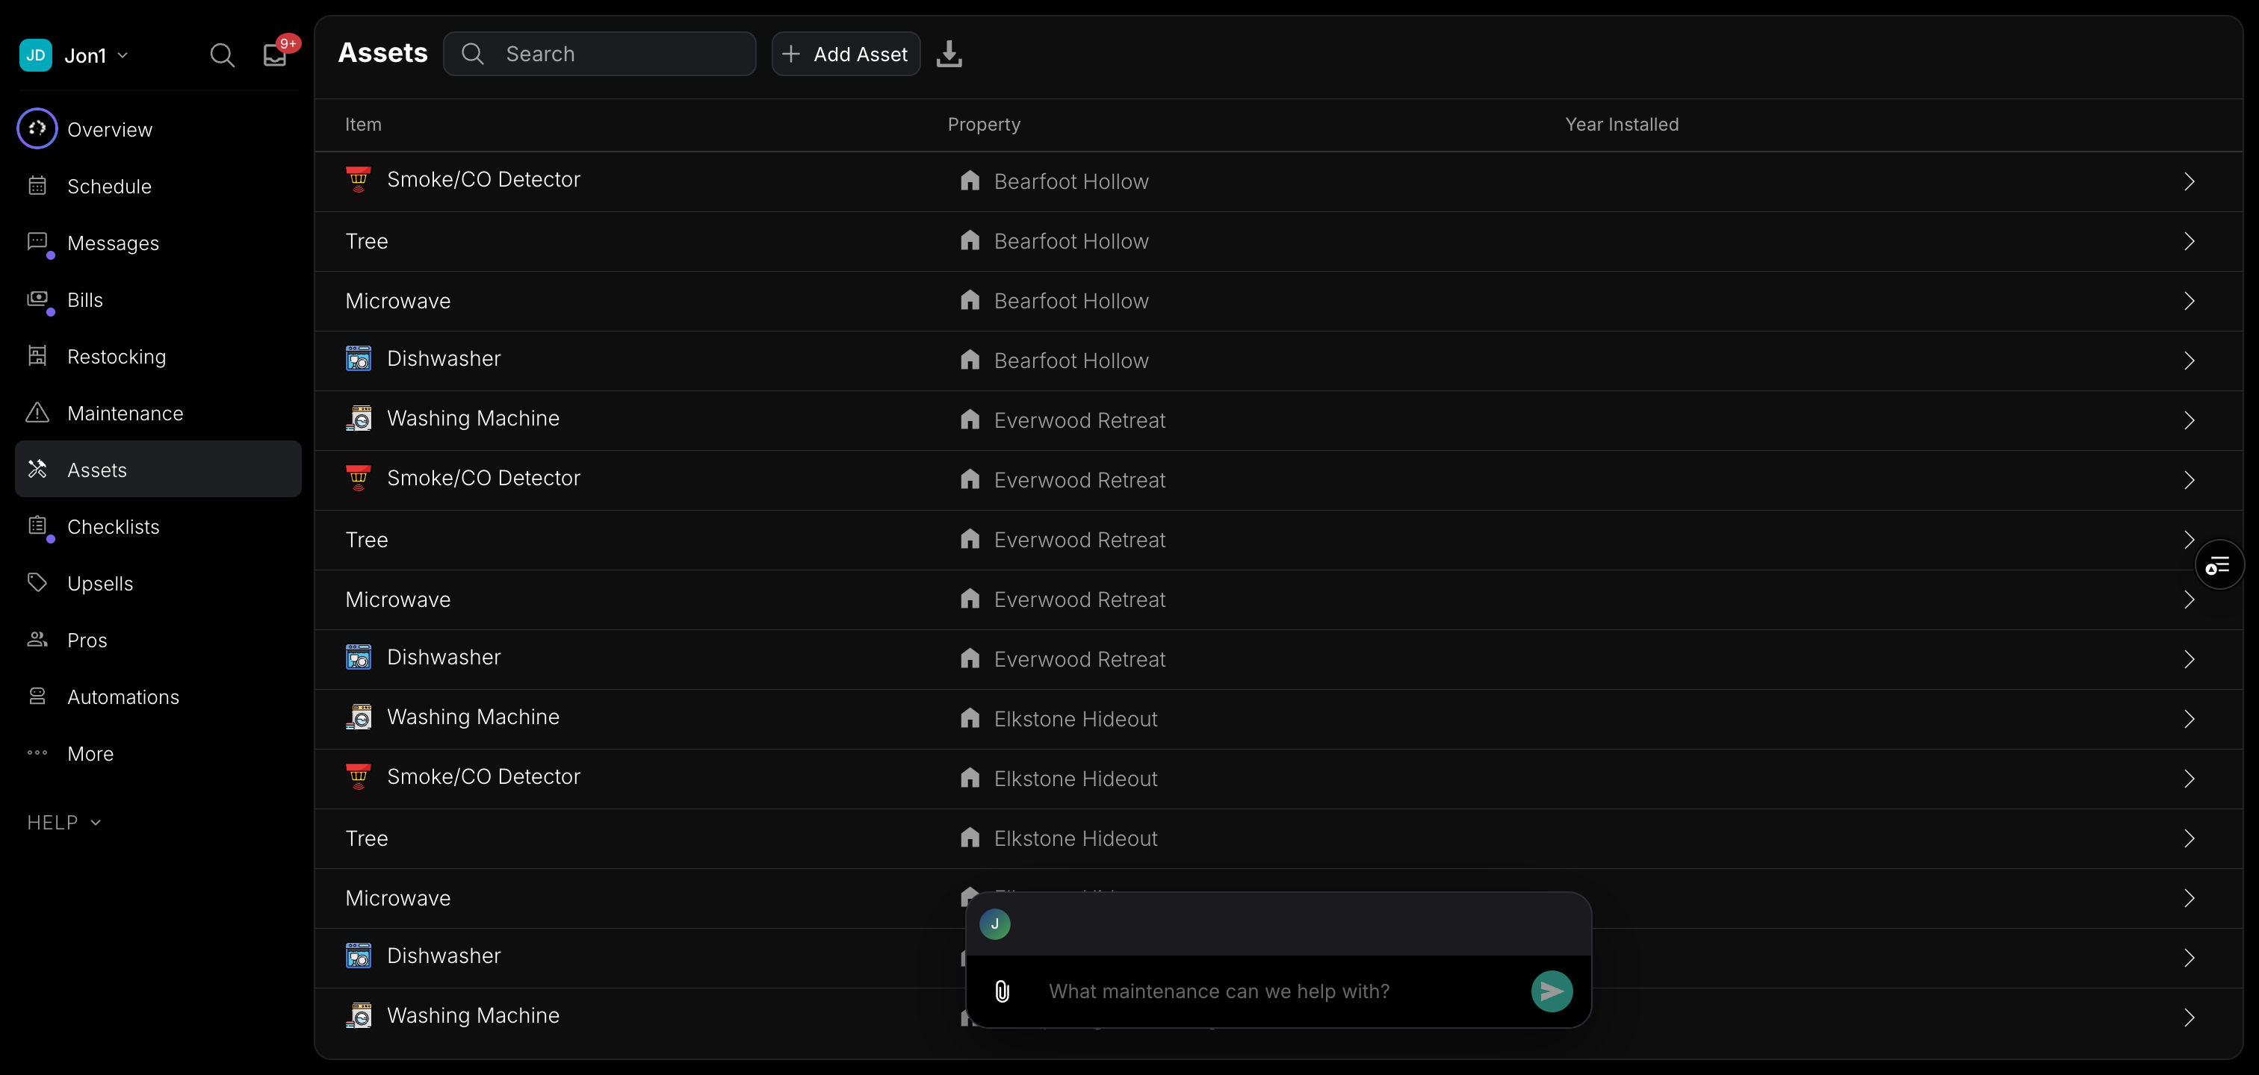Select the Pros people icon
The height and width of the screenshot is (1075, 2259).
tap(37, 640)
